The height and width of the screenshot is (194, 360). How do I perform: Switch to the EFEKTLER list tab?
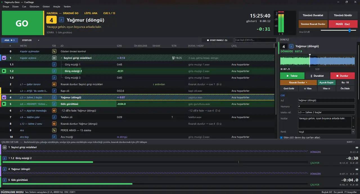coord(27,40)
